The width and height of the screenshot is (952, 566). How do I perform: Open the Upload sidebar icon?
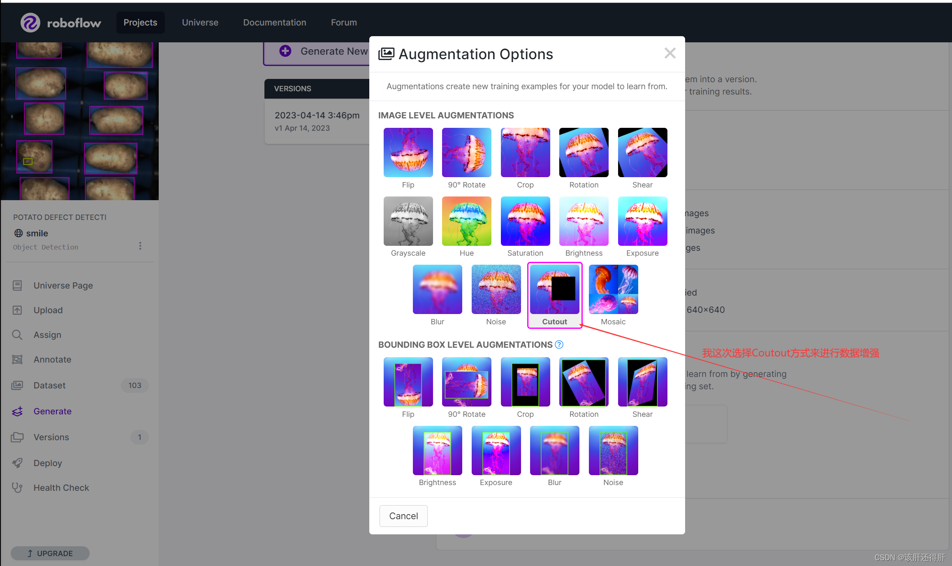(17, 310)
